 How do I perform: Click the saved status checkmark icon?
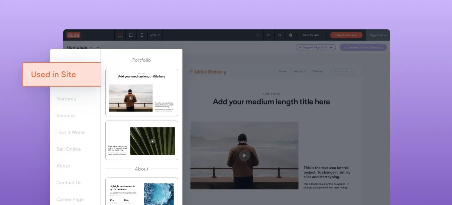click(258, 35)
